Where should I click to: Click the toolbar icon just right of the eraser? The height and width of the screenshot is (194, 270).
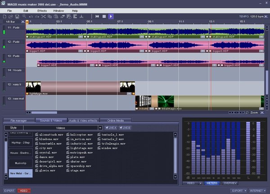[69, 17]
